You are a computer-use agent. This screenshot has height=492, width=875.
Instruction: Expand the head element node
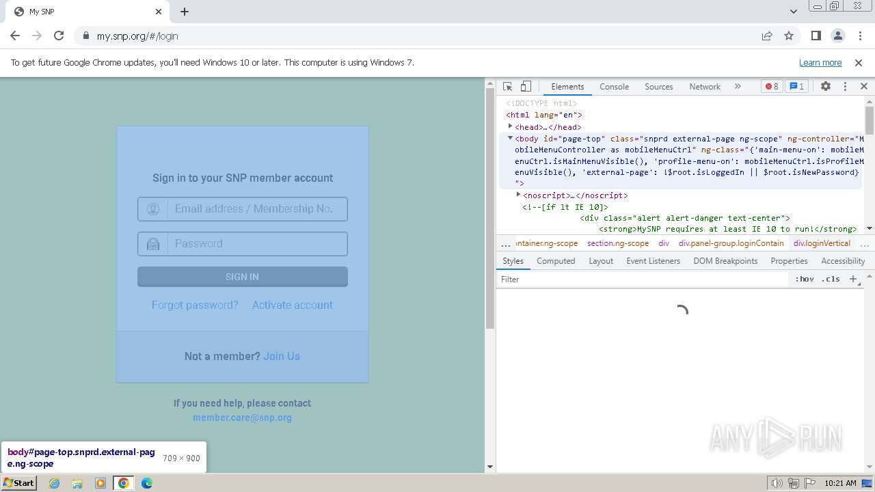pos(511,126)
